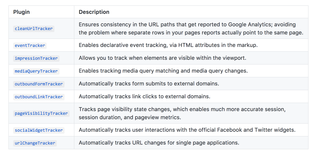The width and height of the screenshot is (321, 154).
Task: Open the outboundFormTracker plugin link
Action: point(39,84)
